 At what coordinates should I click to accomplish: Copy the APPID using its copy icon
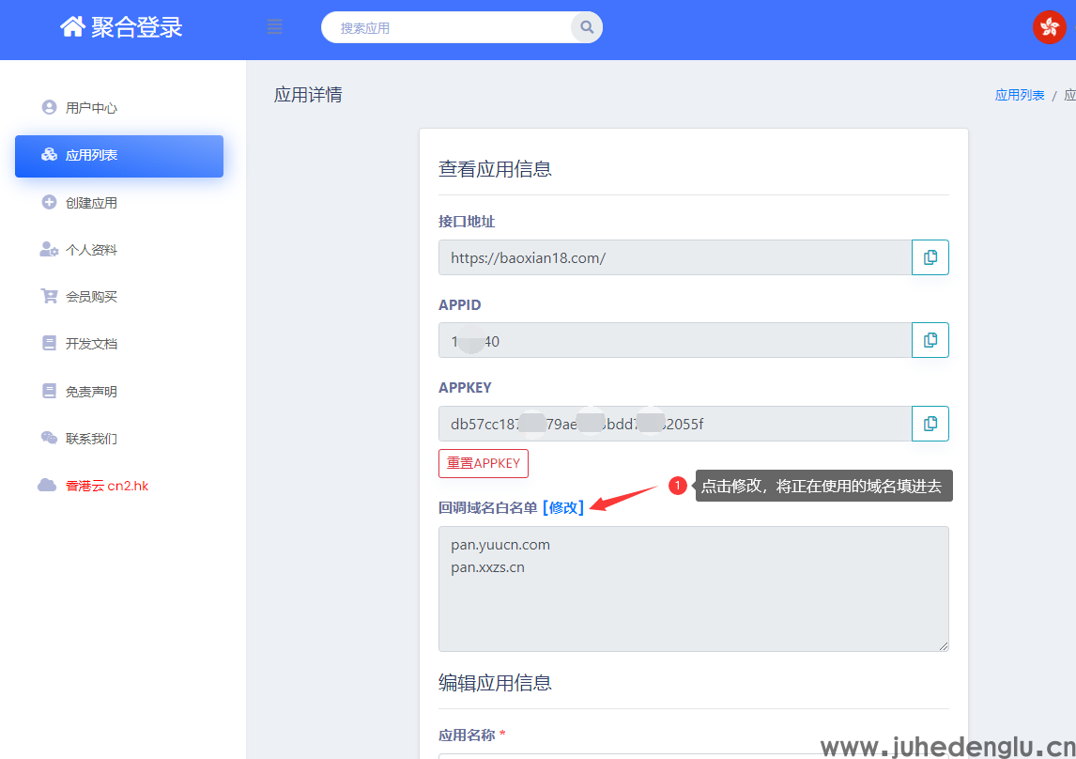pyautogui.click(x=930, y=340)
